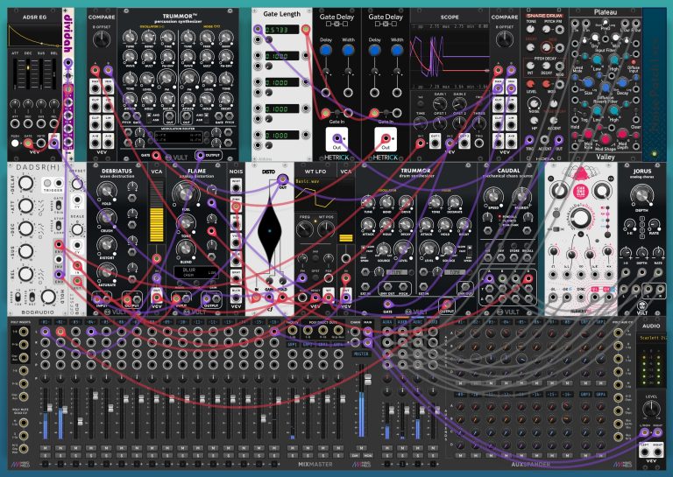Click the PUSH button on ADSR EG
Viewport: 673px width, 477px height.
click(x=15, y=143)
